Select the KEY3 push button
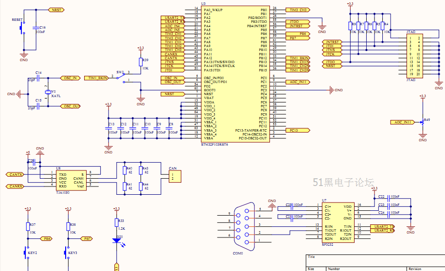445x271 pixels. coord(67,253)
